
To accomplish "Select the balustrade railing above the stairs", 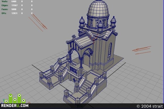I will 74,70.
